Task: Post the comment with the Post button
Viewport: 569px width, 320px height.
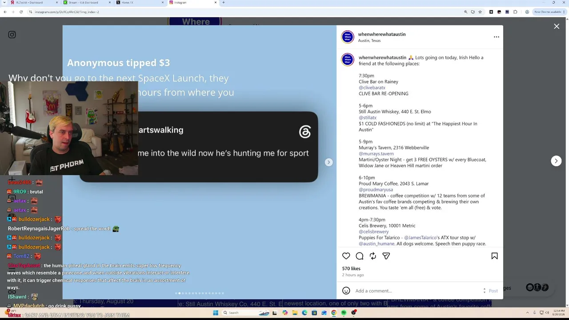Action: (493, 291)
